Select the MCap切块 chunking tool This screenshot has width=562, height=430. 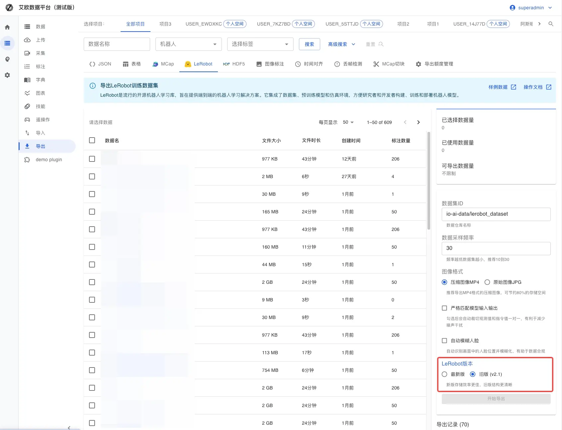click(389, 64)
